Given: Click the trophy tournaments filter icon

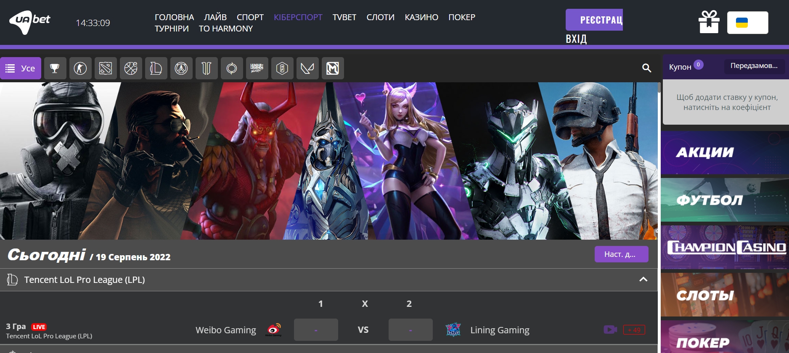Looking at the screenshot, I should (x=55, y=68).
